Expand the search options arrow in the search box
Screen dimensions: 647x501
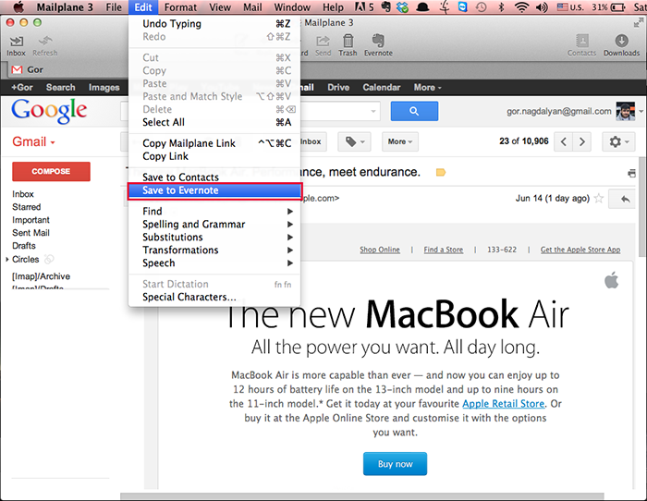pos(373,111)
